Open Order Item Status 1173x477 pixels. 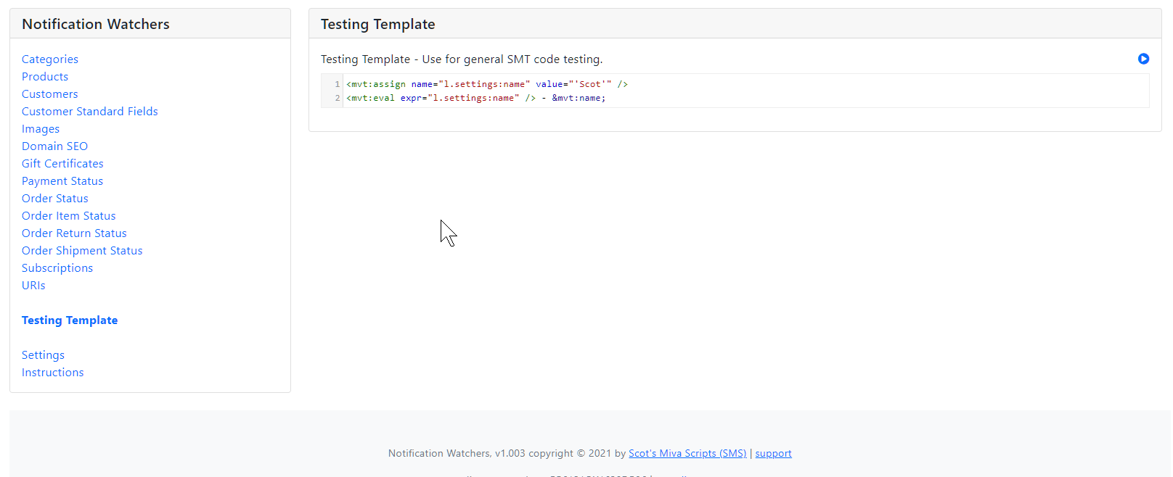(x=68, y=216)
